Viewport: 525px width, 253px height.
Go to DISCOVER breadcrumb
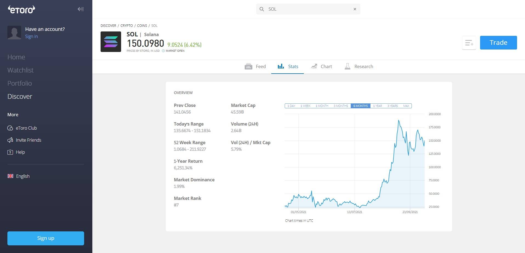click(x=108, y=25)
